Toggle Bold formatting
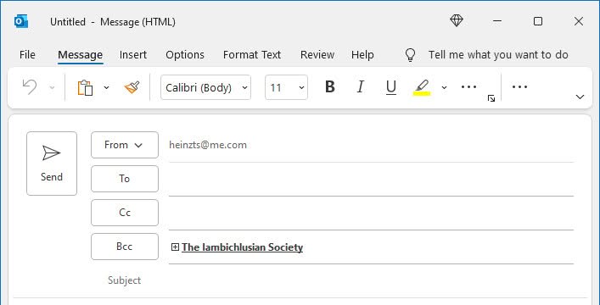 click(x=330, y=87)
